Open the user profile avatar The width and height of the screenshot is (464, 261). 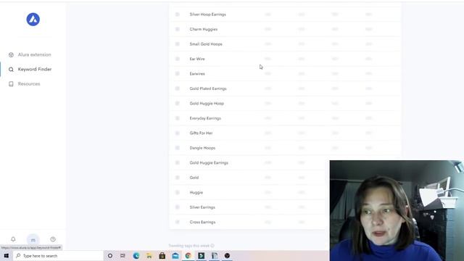coord(33,239)
